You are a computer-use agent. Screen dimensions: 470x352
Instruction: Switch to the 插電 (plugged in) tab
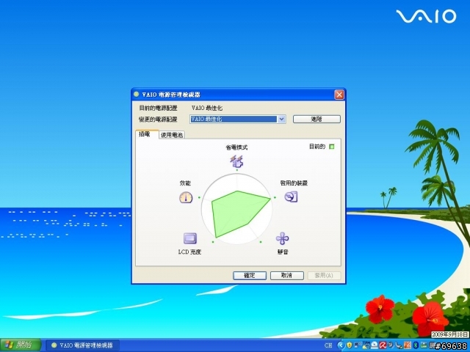(147, 134)
